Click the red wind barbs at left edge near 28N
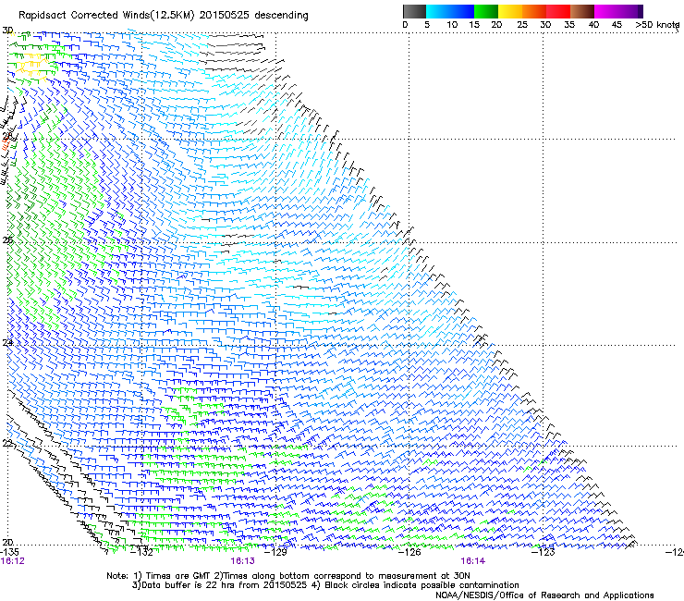684x601 pixels. [6, 145]
